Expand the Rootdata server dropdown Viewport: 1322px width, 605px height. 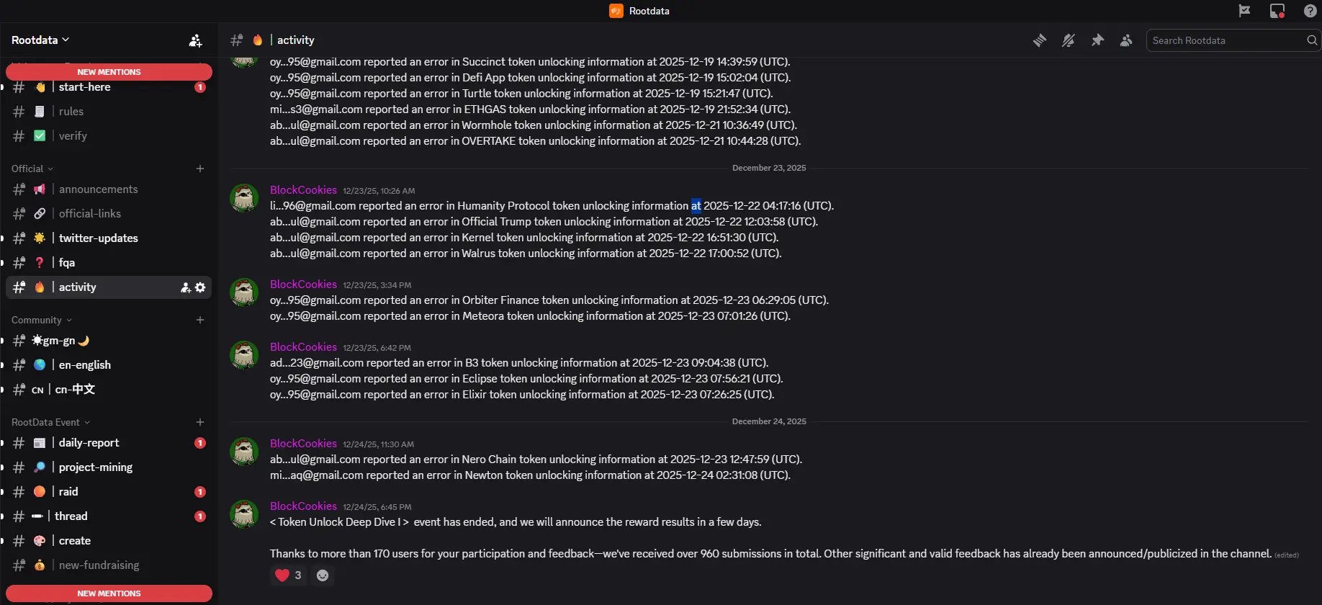[40, 40]
